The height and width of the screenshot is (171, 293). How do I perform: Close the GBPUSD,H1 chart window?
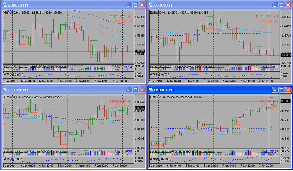tap(142, 5)
